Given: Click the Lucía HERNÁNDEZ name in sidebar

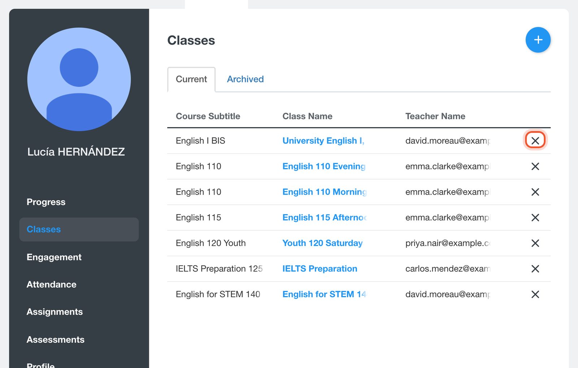Looking at the screenshot, I should 76,152.
